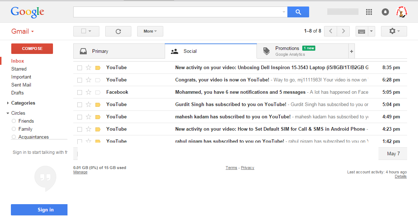Collapse the Circles section
The width and height of the screenshot is (418, 219).
pos(8,113)
